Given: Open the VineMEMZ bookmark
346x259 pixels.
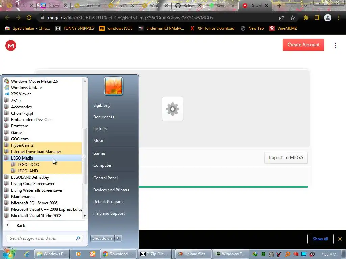Looking at the screenshot, I should (283, 28).
